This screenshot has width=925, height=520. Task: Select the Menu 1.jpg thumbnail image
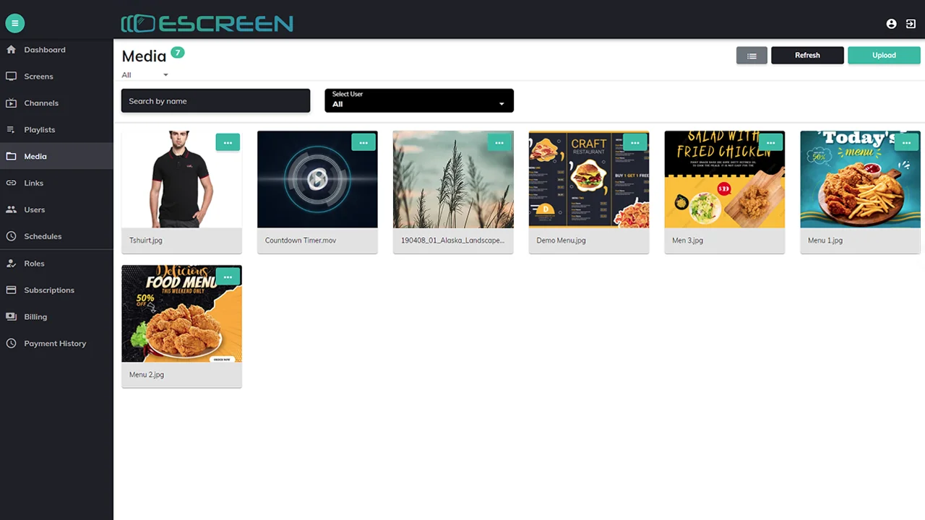(x=860, y=179)
